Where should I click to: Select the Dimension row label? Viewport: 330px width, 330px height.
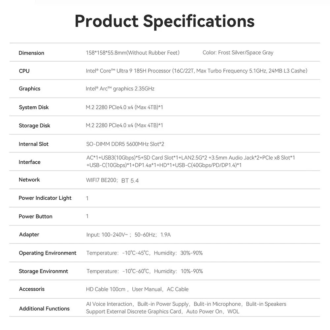pos(31,53)
